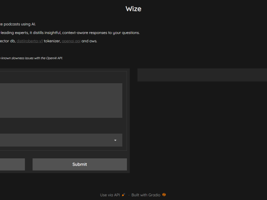
Task: Click the Wize heading text
Action: coord(133,9)
